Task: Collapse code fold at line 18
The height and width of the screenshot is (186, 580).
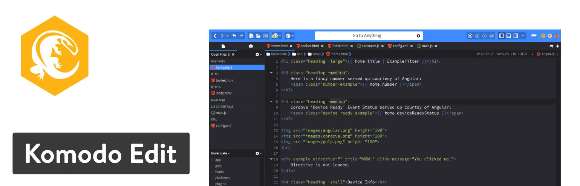Action: click(271, 159)
